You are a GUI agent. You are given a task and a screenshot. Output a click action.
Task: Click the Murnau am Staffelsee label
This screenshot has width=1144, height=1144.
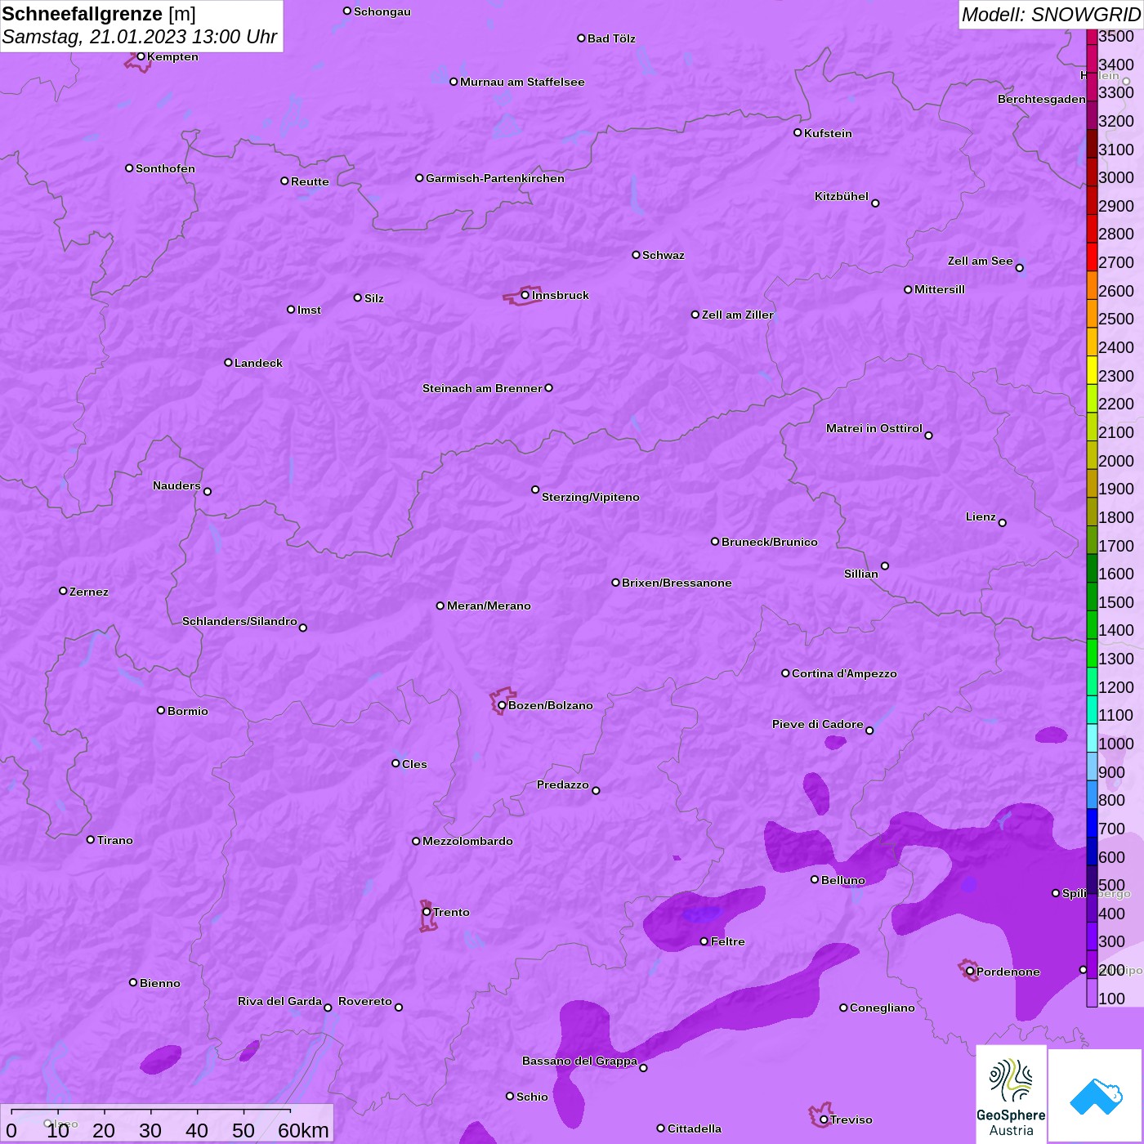(522, 82)
